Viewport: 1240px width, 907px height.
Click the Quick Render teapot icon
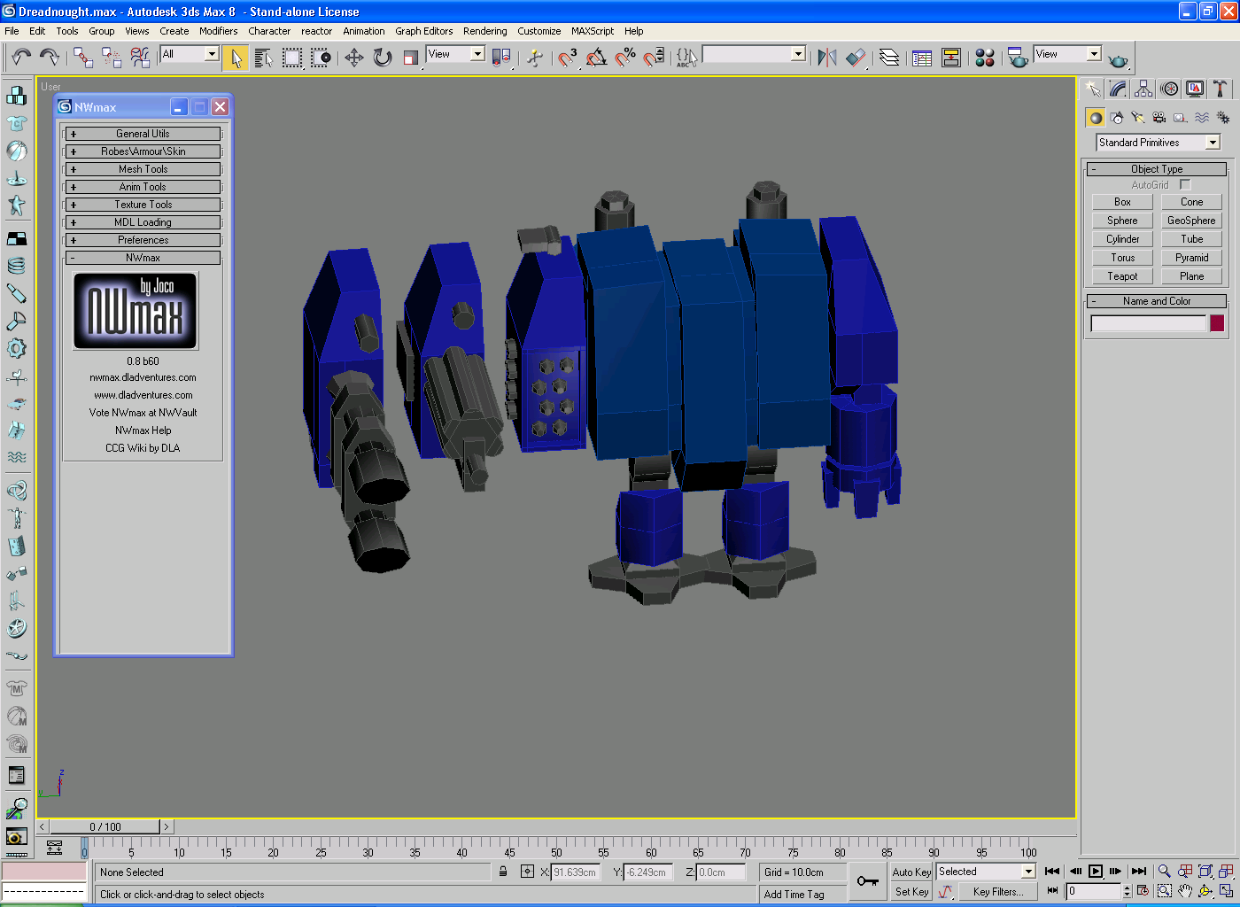(x=1119, y=59)
